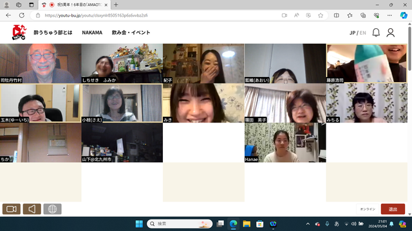Open the read aloud icon
412x231 pixels.
coord(296,15)
